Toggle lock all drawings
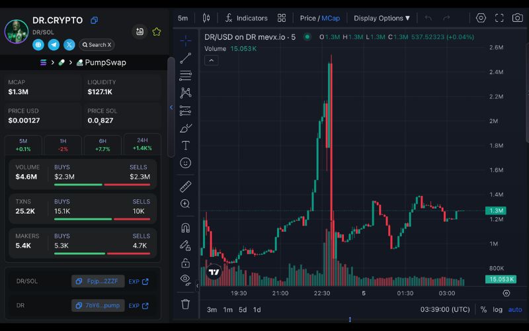The height and width of the screenshot is (331, 529). 186,263
